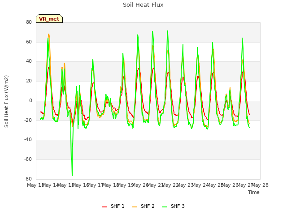287x215 pixels.
Task: Click the green peak near May 22
Action: point(168,31)
